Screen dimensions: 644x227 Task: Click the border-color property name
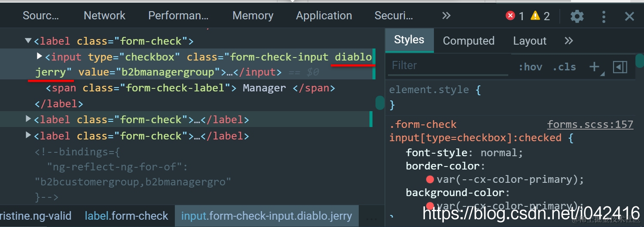coord(444,166)
